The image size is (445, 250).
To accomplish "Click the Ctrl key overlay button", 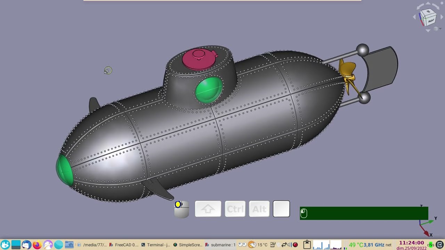I will 235,209.
